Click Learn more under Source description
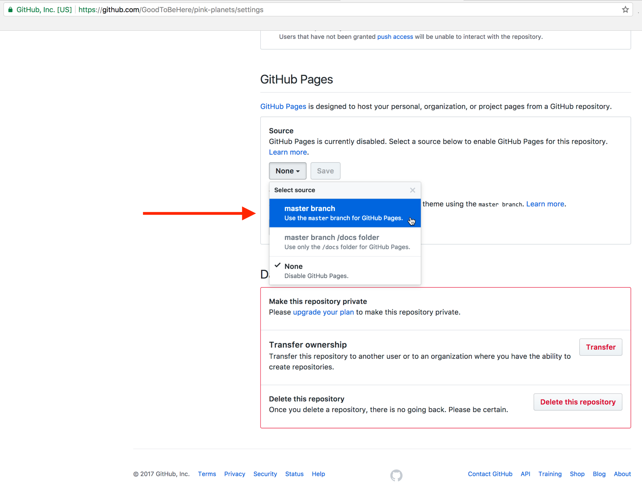The image size is (642, 503). 288,152
